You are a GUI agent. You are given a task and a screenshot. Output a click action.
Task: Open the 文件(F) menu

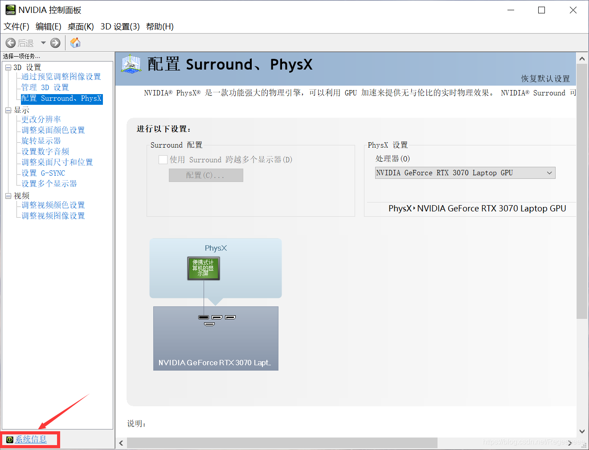pyautogui.click(x=16, y=26)
